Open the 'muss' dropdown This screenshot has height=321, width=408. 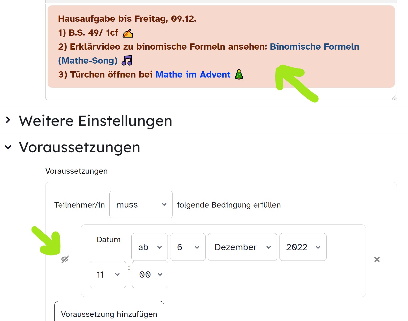click(141, 204)
